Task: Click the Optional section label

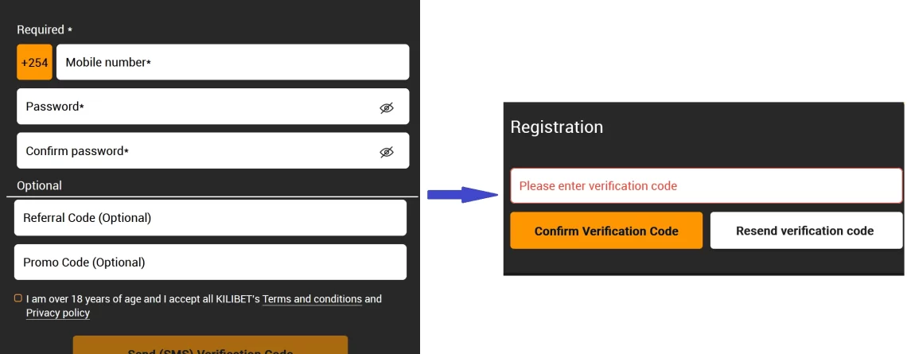Action: (x=39, y=185)
